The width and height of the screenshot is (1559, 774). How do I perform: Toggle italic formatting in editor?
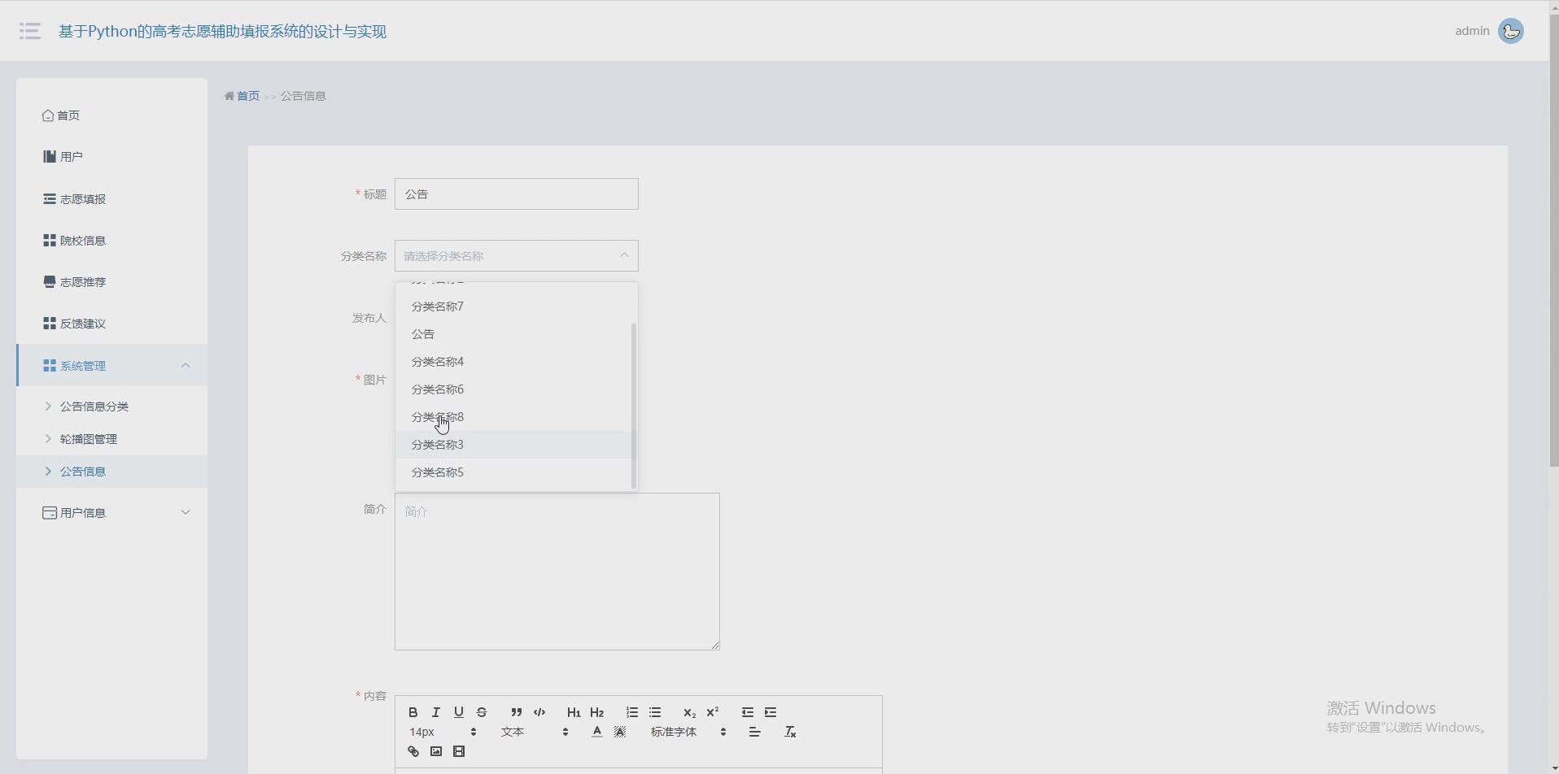[436, 712]
